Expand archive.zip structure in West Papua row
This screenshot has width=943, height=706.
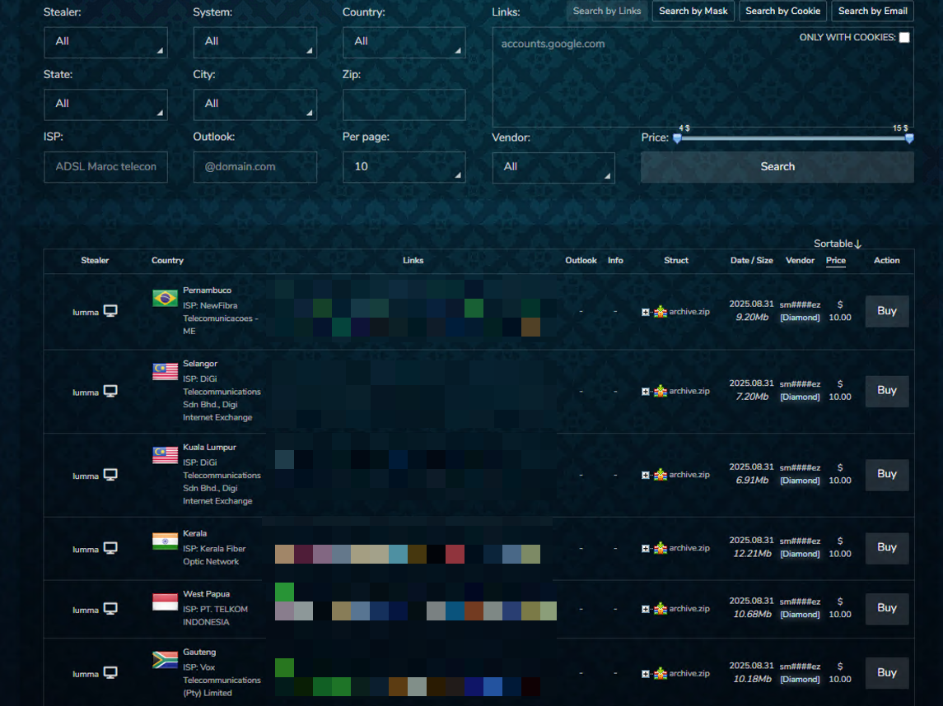click(646, 609)
